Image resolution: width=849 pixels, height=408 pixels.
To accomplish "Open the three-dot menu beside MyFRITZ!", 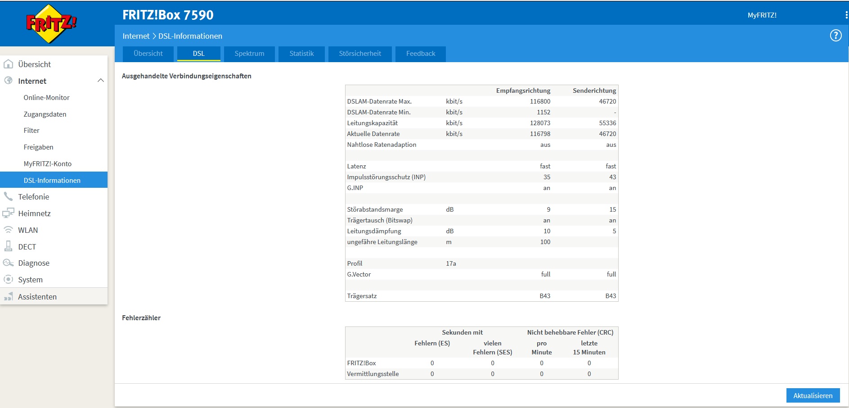I will [846, 15].
